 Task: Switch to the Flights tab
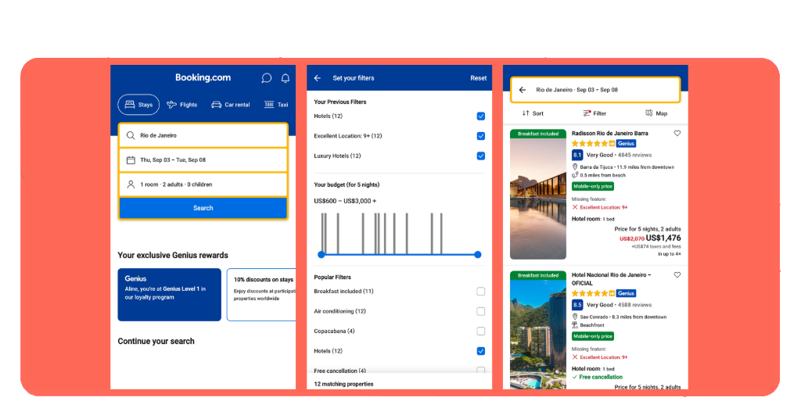(x=181, y=105)
